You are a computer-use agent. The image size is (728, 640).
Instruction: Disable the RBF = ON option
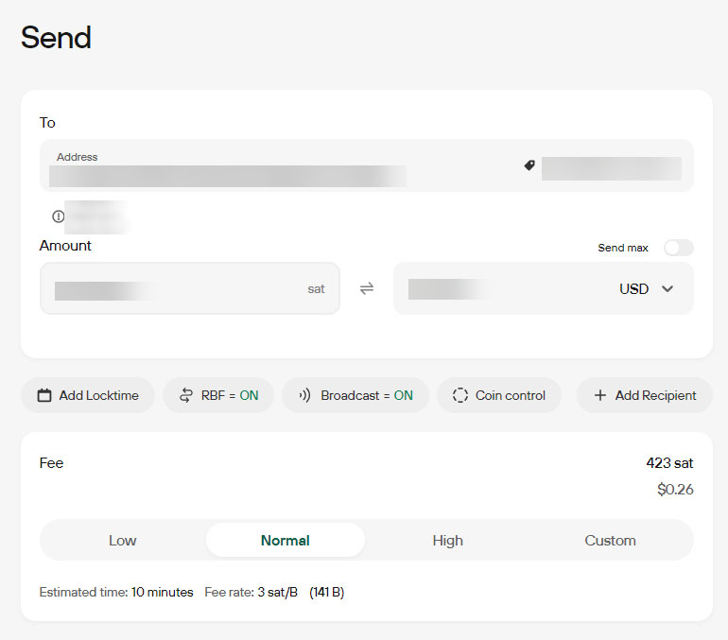218,396
